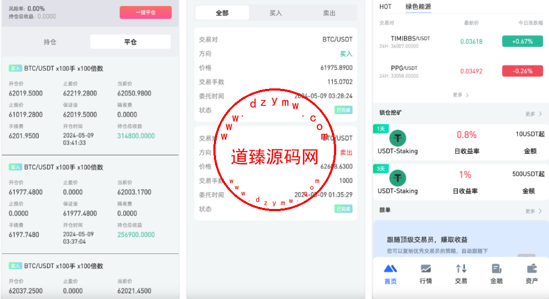The height and width of the screenshot is (299, 549).
Task: Switch to the 平仓 tab
Action: tap(130, 42)
